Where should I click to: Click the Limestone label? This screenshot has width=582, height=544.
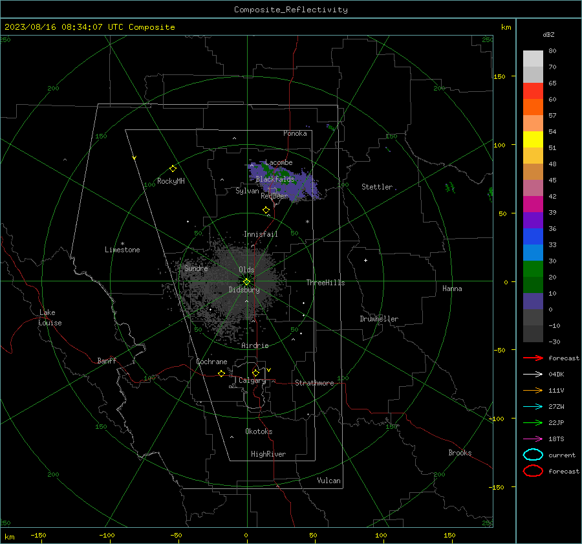(122, 250)
